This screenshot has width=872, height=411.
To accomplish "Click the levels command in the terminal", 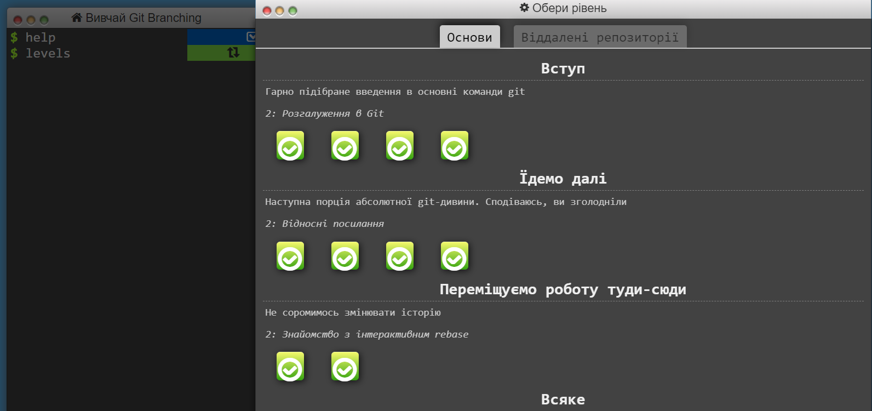I will pos(48,53).
